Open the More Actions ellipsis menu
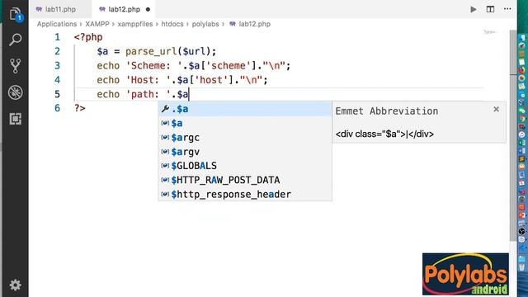Viewport: 528px width, 297px height. coord(507,9)
